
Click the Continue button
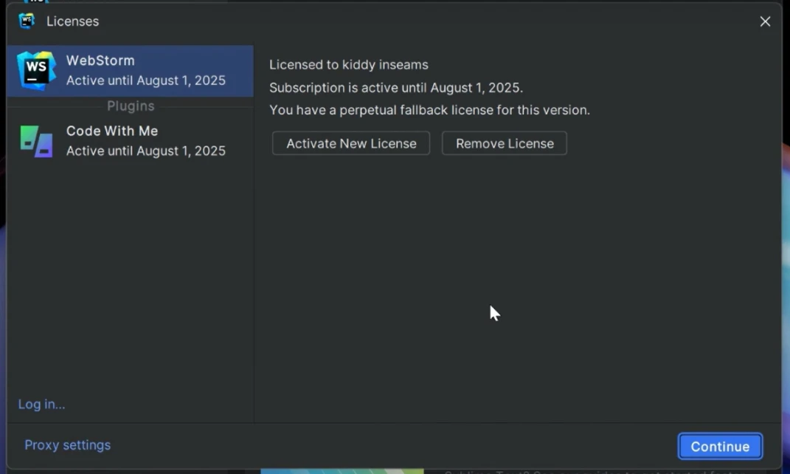point(720,446)
